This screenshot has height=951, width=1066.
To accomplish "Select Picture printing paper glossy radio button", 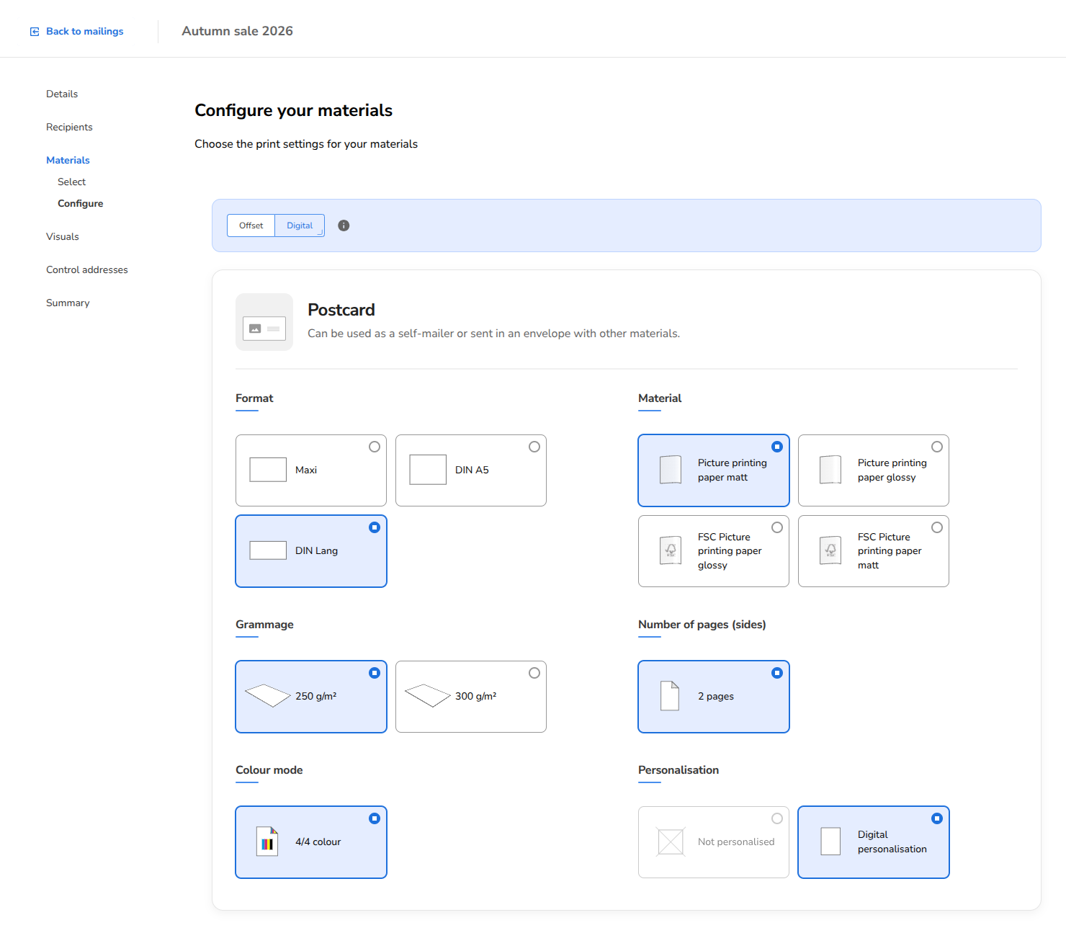I will point(937,447).
